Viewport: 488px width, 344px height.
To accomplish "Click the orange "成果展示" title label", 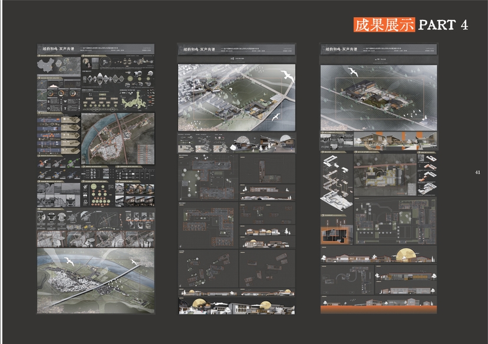I will click(384, 25).
